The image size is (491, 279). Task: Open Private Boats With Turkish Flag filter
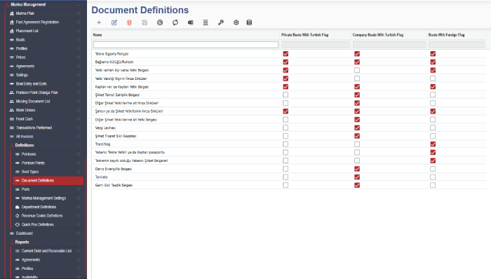click(316, 45)
